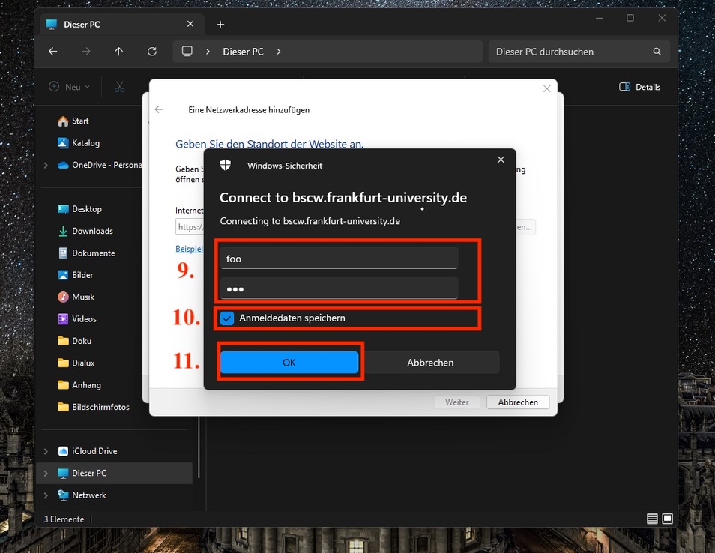Go back in File Explorer

tap(53, 52)
